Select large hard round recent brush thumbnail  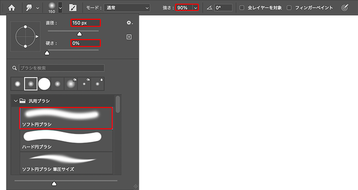tap(44, 84)
